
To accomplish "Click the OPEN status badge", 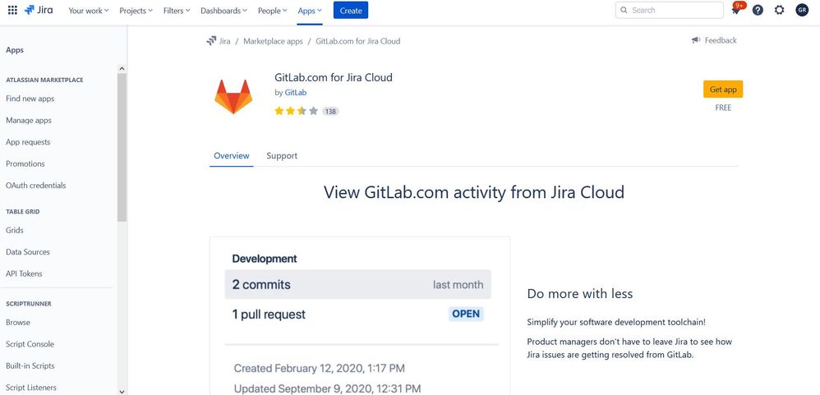I will pyautogui.click(x=466, y=314).
